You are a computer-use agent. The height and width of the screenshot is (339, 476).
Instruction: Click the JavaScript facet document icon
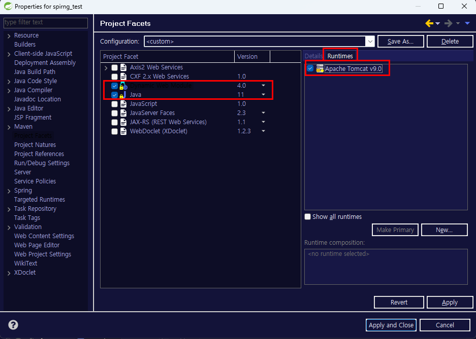pyautogui.click(x=123, y=104)
